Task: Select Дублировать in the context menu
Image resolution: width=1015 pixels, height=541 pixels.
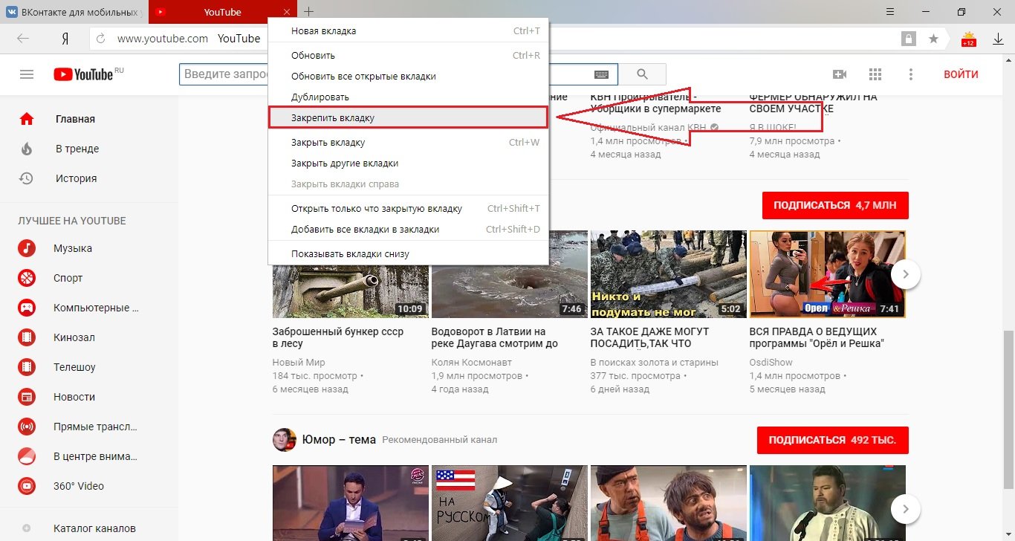Action: pos(408,97)
